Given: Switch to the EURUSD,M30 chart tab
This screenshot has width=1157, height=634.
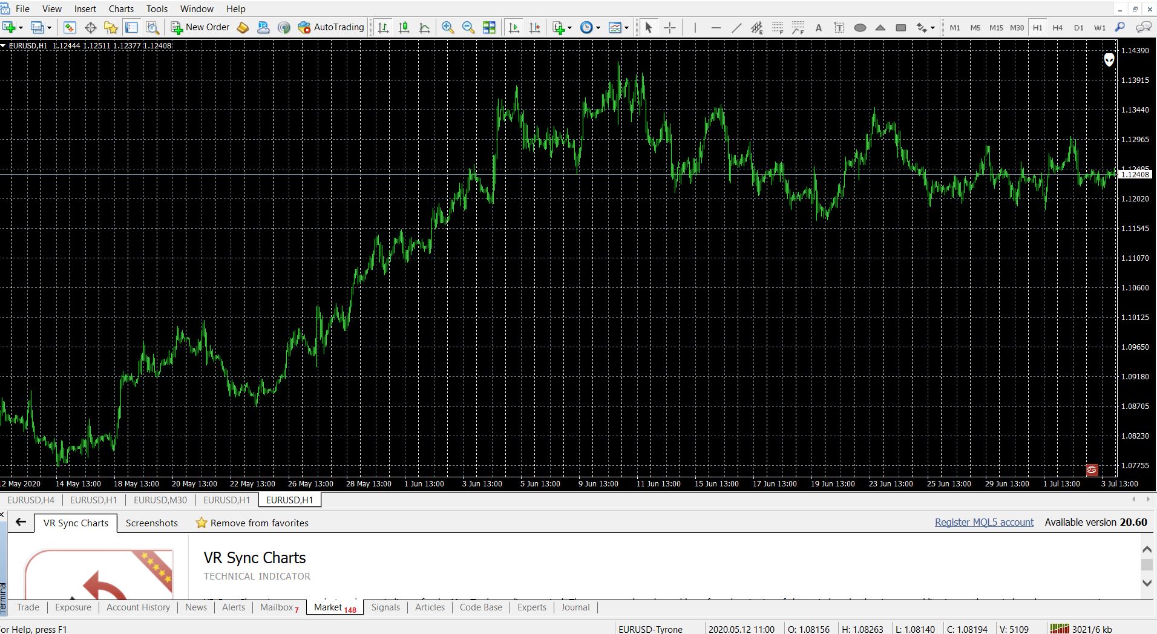Looking at the screenshot, I should click(x=160, y=500).
